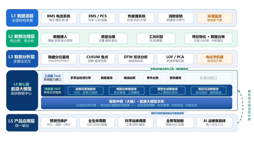254x143 pixels.
Task: Click the 数据查询 chip
Action: click(x=107, y=78)
